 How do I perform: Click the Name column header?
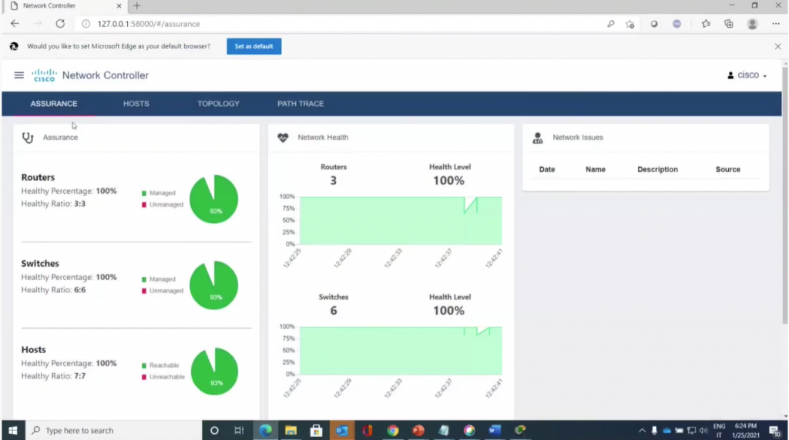click(596, 169)
